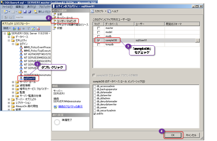The width and height of the screenshot is (217, 141).
Task: Click SERVER1 server node icon in tree
Action: coord(9,33)
